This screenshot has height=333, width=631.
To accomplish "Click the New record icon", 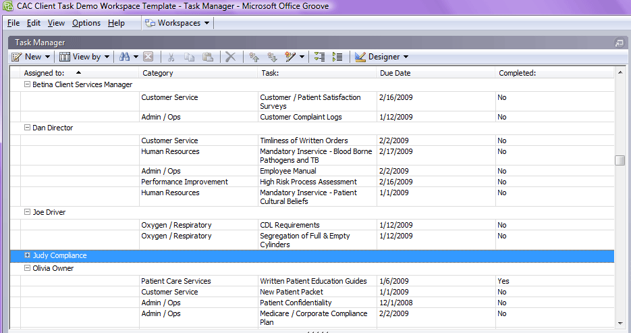I will [16, 57].
